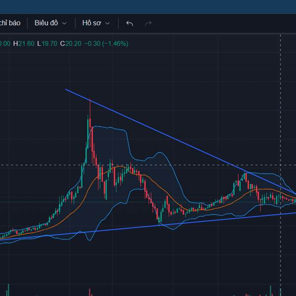Select the L19.70 low value
Screen dimensions: 296x296
click(x=47, y=43)
